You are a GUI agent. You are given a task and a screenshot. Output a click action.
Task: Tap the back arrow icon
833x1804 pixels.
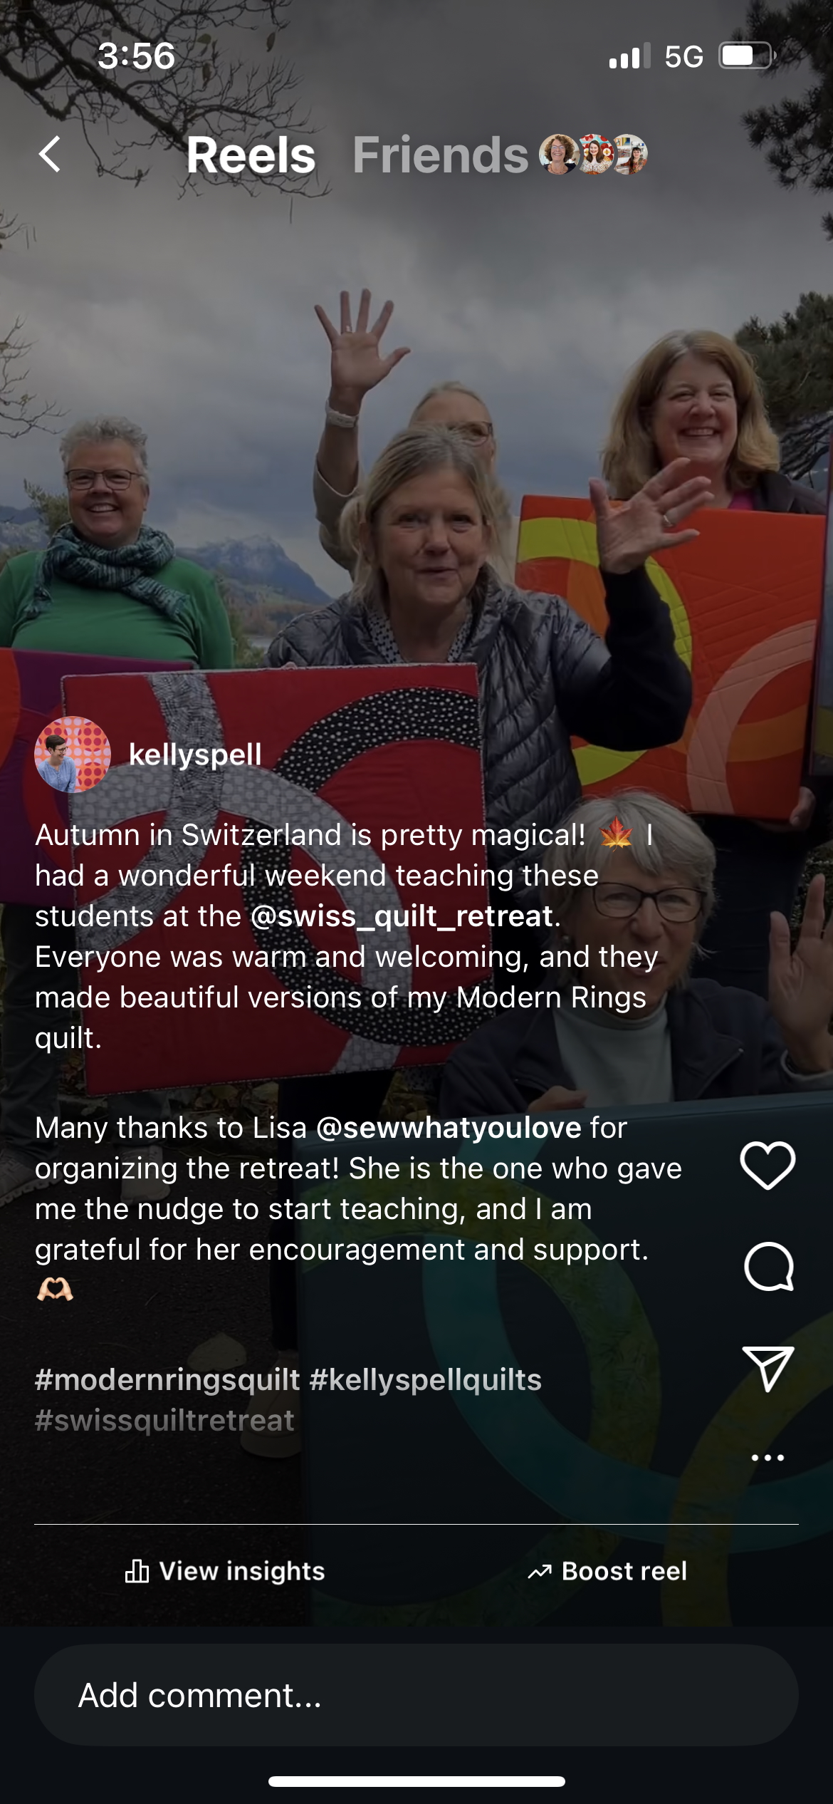click(49, 154)
